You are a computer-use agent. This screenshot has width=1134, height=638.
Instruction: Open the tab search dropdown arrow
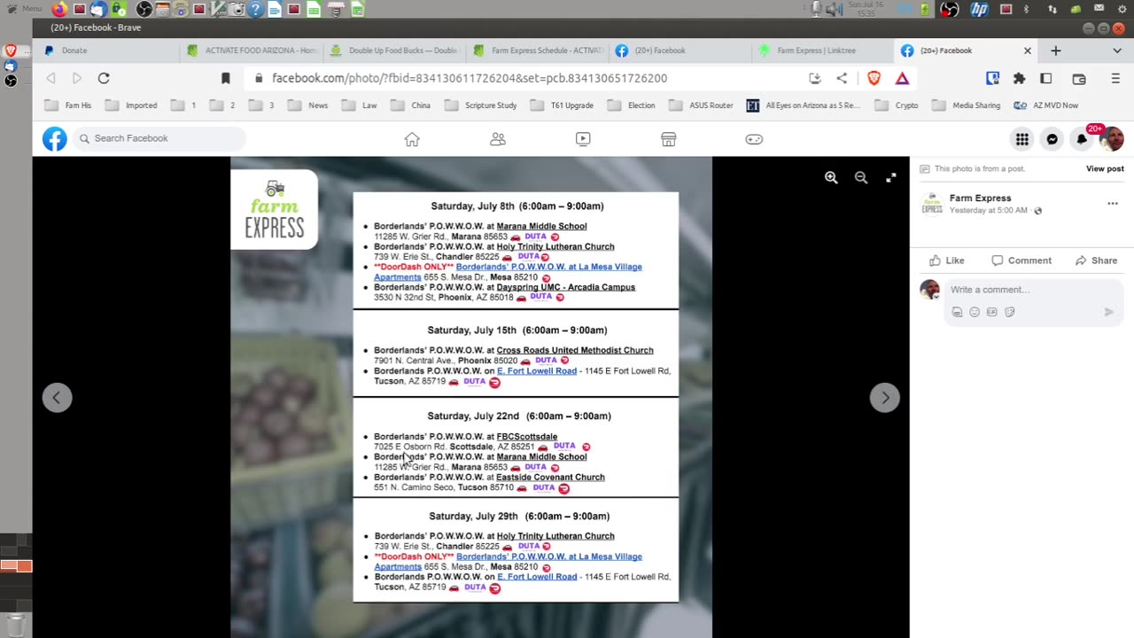pyautogui.click(x=1117, y=51)
